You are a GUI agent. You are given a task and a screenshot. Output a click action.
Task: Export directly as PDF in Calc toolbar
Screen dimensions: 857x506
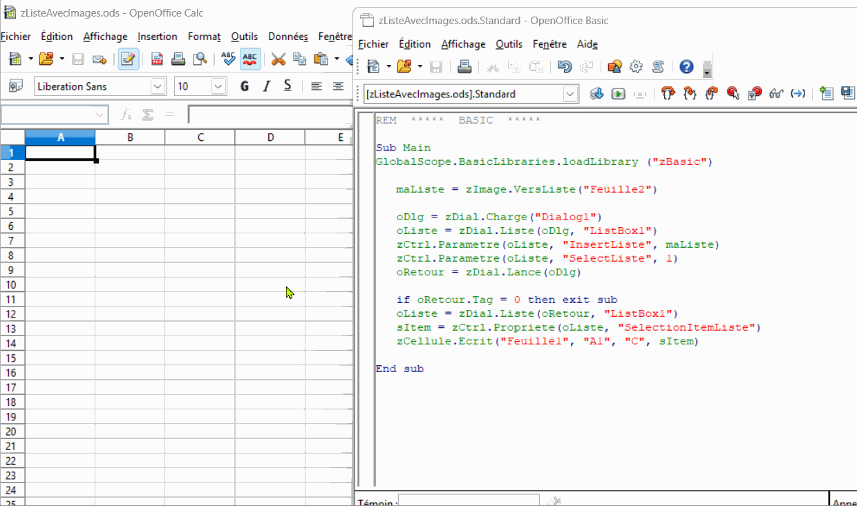(x=157, y=59)
